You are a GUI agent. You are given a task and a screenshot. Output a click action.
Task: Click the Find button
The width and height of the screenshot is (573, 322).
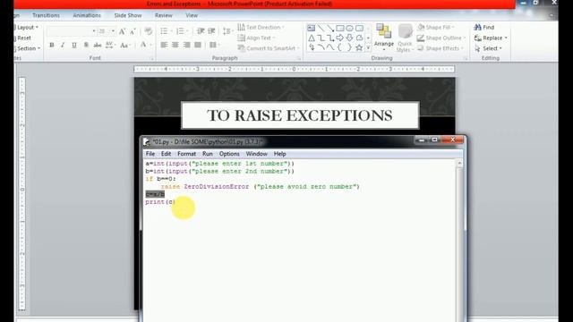(x=483, y=28)
